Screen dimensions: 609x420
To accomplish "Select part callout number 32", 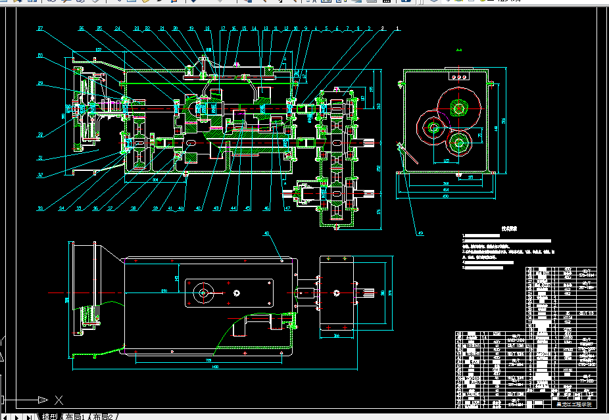I will pos(40,175).
